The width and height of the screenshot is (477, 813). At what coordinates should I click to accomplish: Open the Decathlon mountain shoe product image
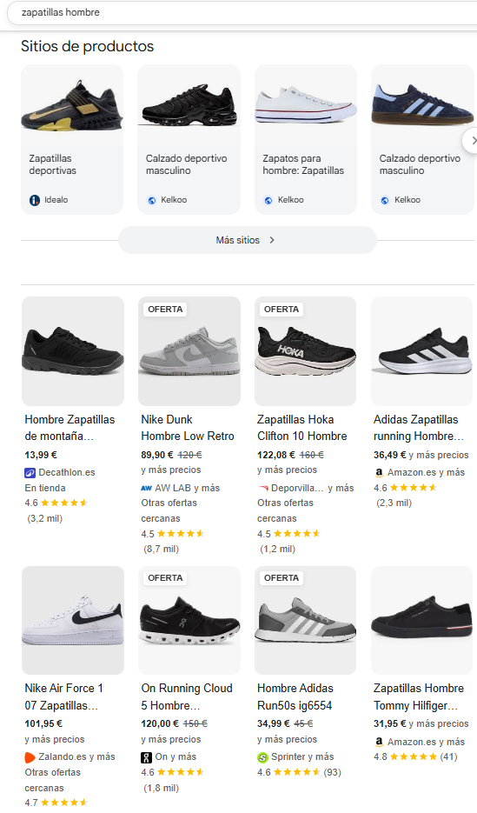73,351
